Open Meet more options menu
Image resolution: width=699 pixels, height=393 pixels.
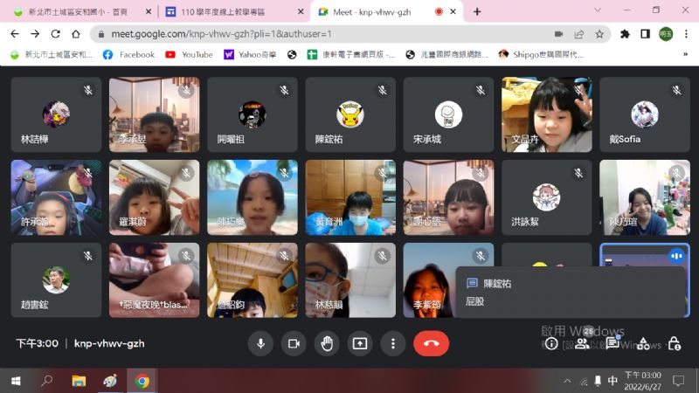[x=392, y=343]
